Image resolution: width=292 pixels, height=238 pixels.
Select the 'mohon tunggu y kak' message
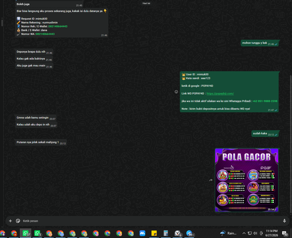coord(260,43)
